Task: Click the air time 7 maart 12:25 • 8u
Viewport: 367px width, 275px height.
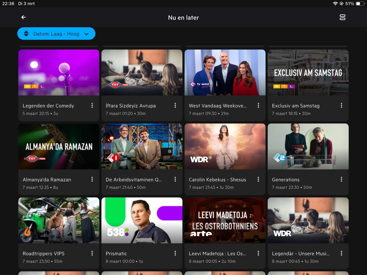Action: click(40, 187)
